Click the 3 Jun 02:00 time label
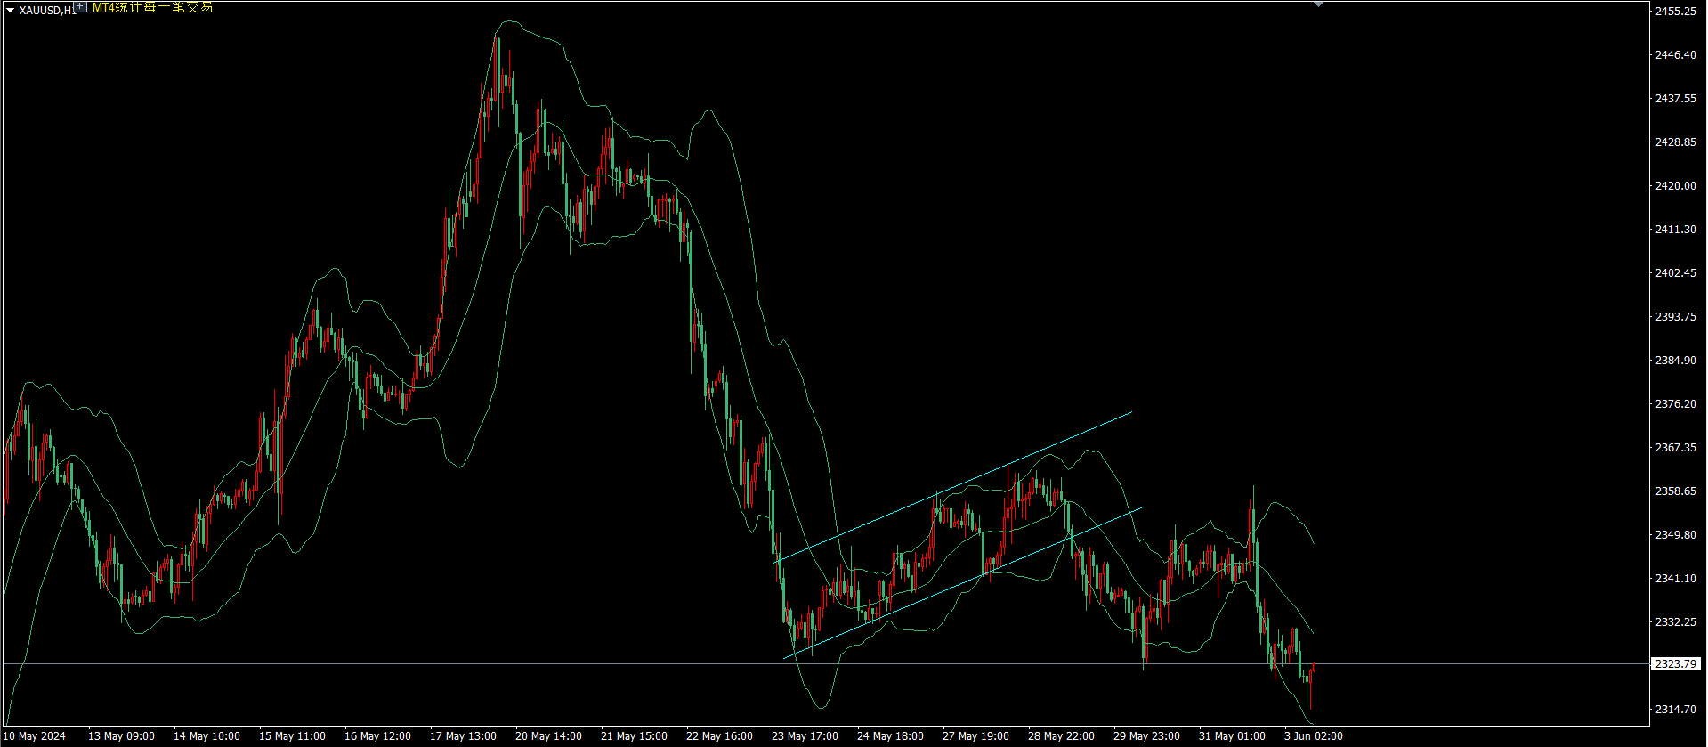Screen dimensions: 1708x747 1313,736
